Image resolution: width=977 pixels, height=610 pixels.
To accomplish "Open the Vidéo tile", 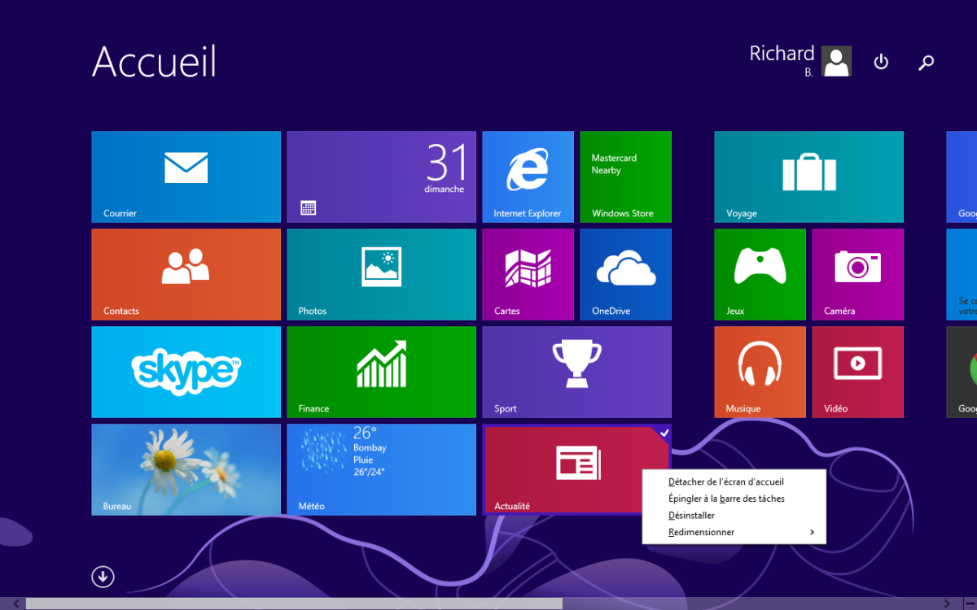I will (x=858, y=372).
